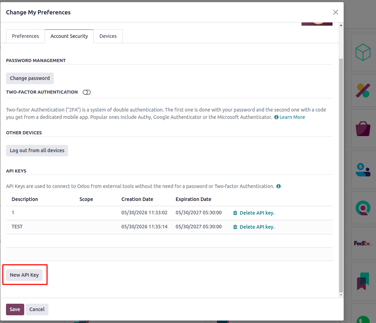Open the Learn More link

tap(292, 117)
